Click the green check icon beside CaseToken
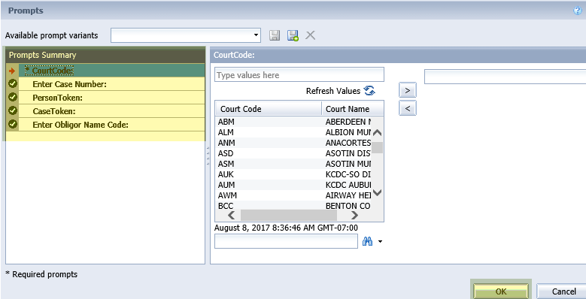Screen dimensions: 586x299 13,110
